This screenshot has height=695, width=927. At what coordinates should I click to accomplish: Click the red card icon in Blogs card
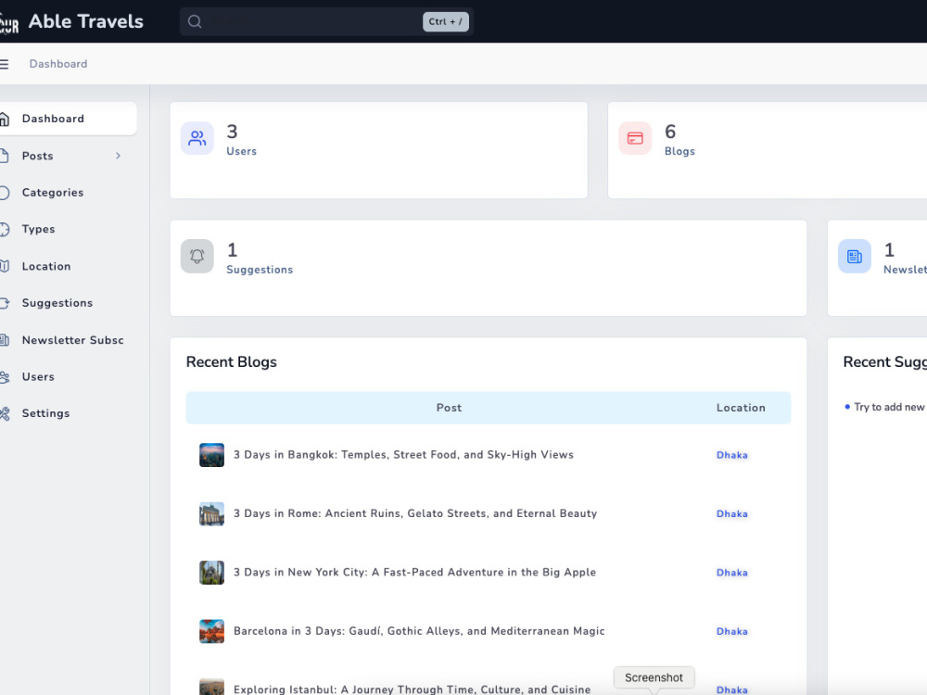point(635,138)
